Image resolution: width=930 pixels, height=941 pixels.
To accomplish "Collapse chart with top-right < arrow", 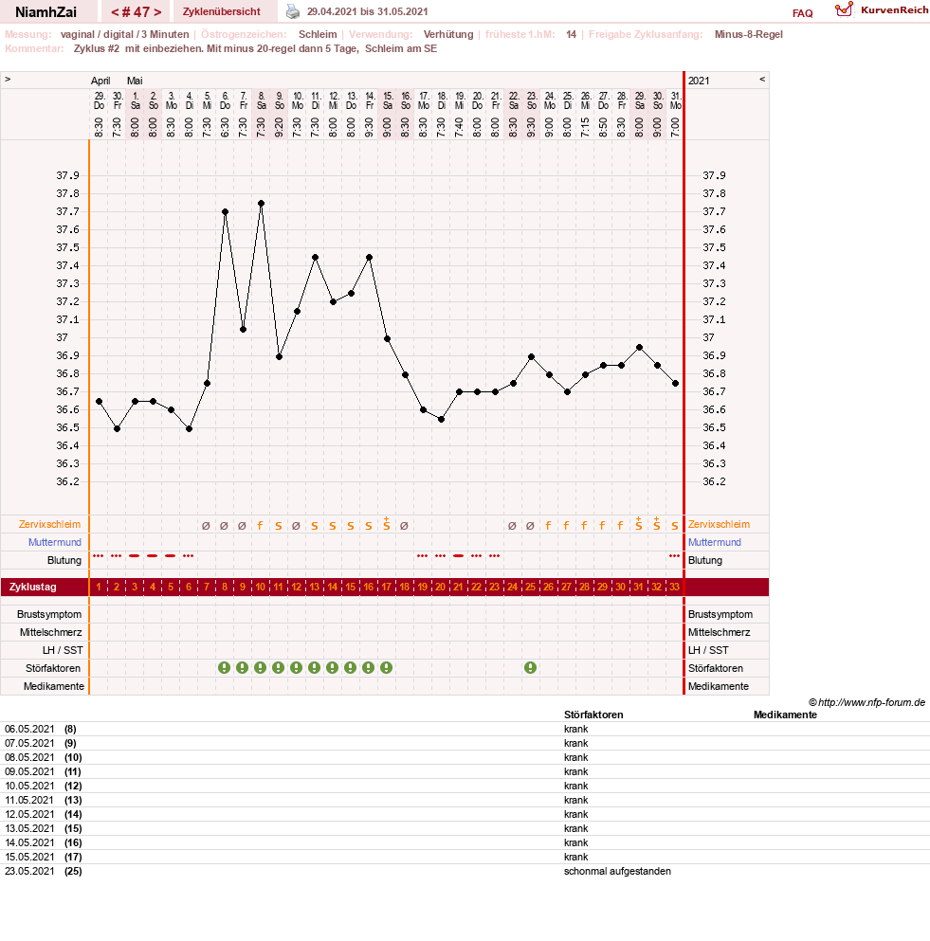I will click(x=762, y=80).
